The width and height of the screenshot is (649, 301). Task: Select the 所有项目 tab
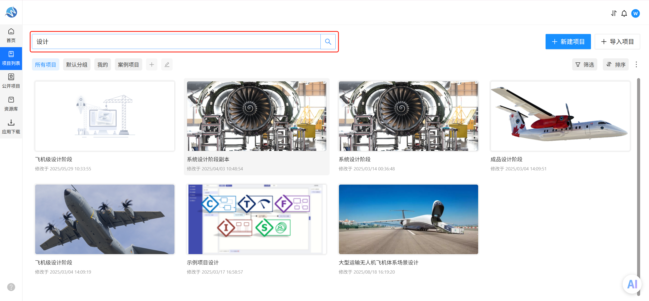[46, 65]
